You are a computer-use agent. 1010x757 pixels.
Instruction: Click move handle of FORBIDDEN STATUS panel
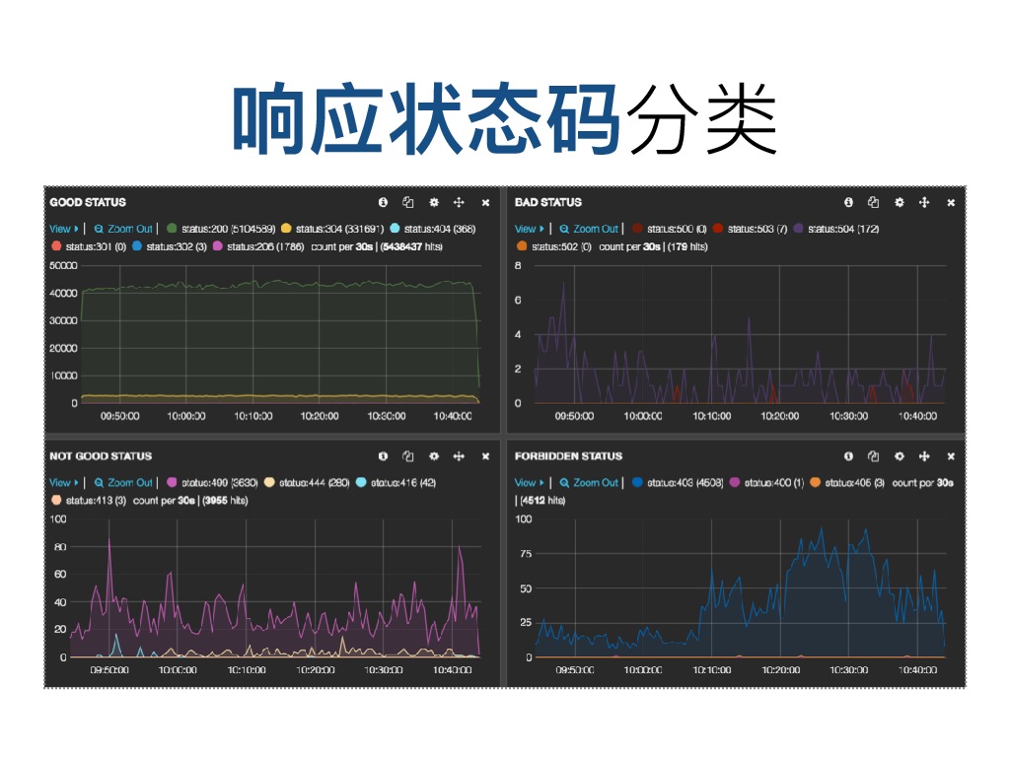click(x=923, y=455)
